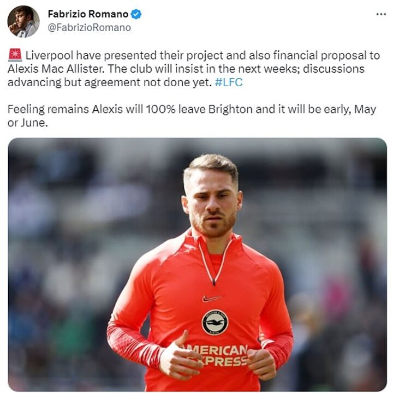Image resolution: width=393 pixels, height=393 pixels.
Task: Click the Nike swoosh on the shirt
Action: tap(211, 298)
